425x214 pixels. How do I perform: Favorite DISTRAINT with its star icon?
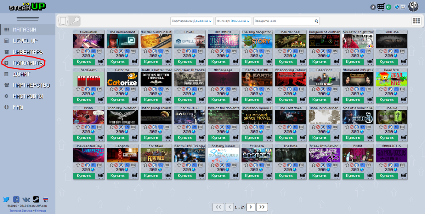(x=212, y=51)
